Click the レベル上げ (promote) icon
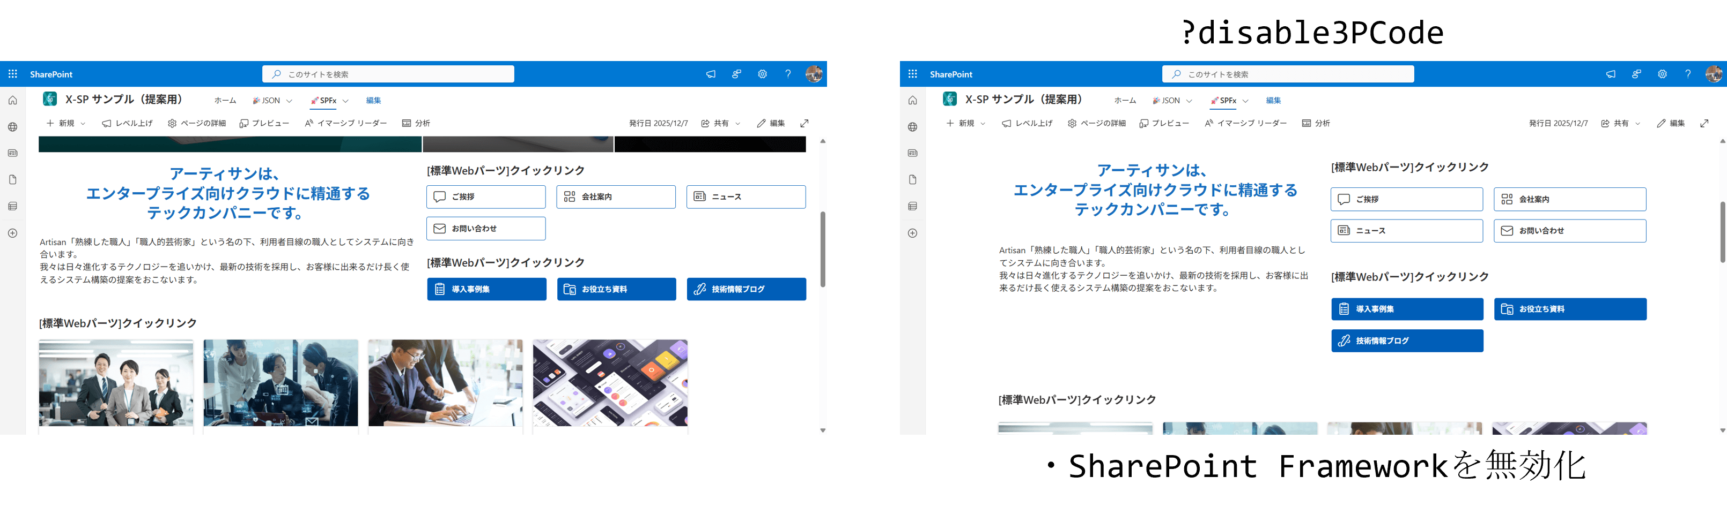The height and width of the screenshot is (507, 1727). click(x=127, y=123)
